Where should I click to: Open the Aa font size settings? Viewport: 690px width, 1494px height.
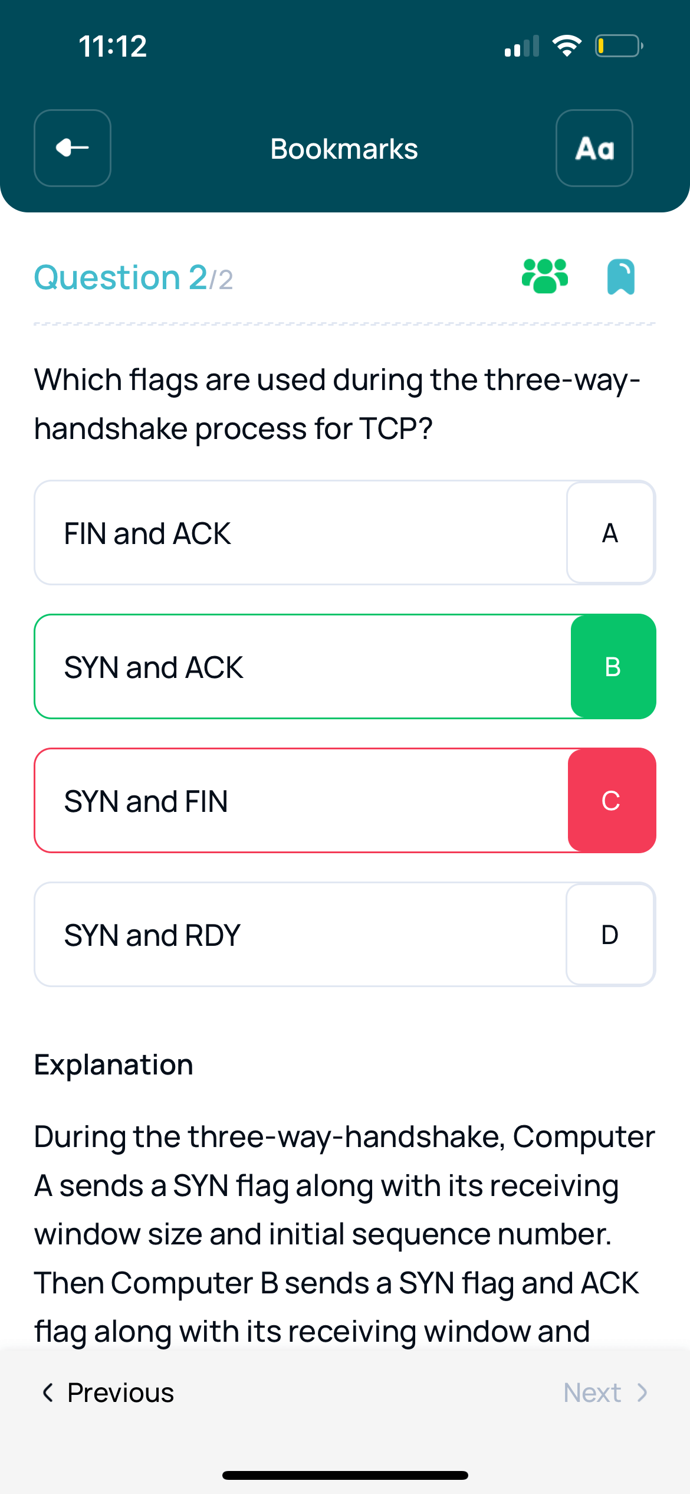[x=594, y=148]
